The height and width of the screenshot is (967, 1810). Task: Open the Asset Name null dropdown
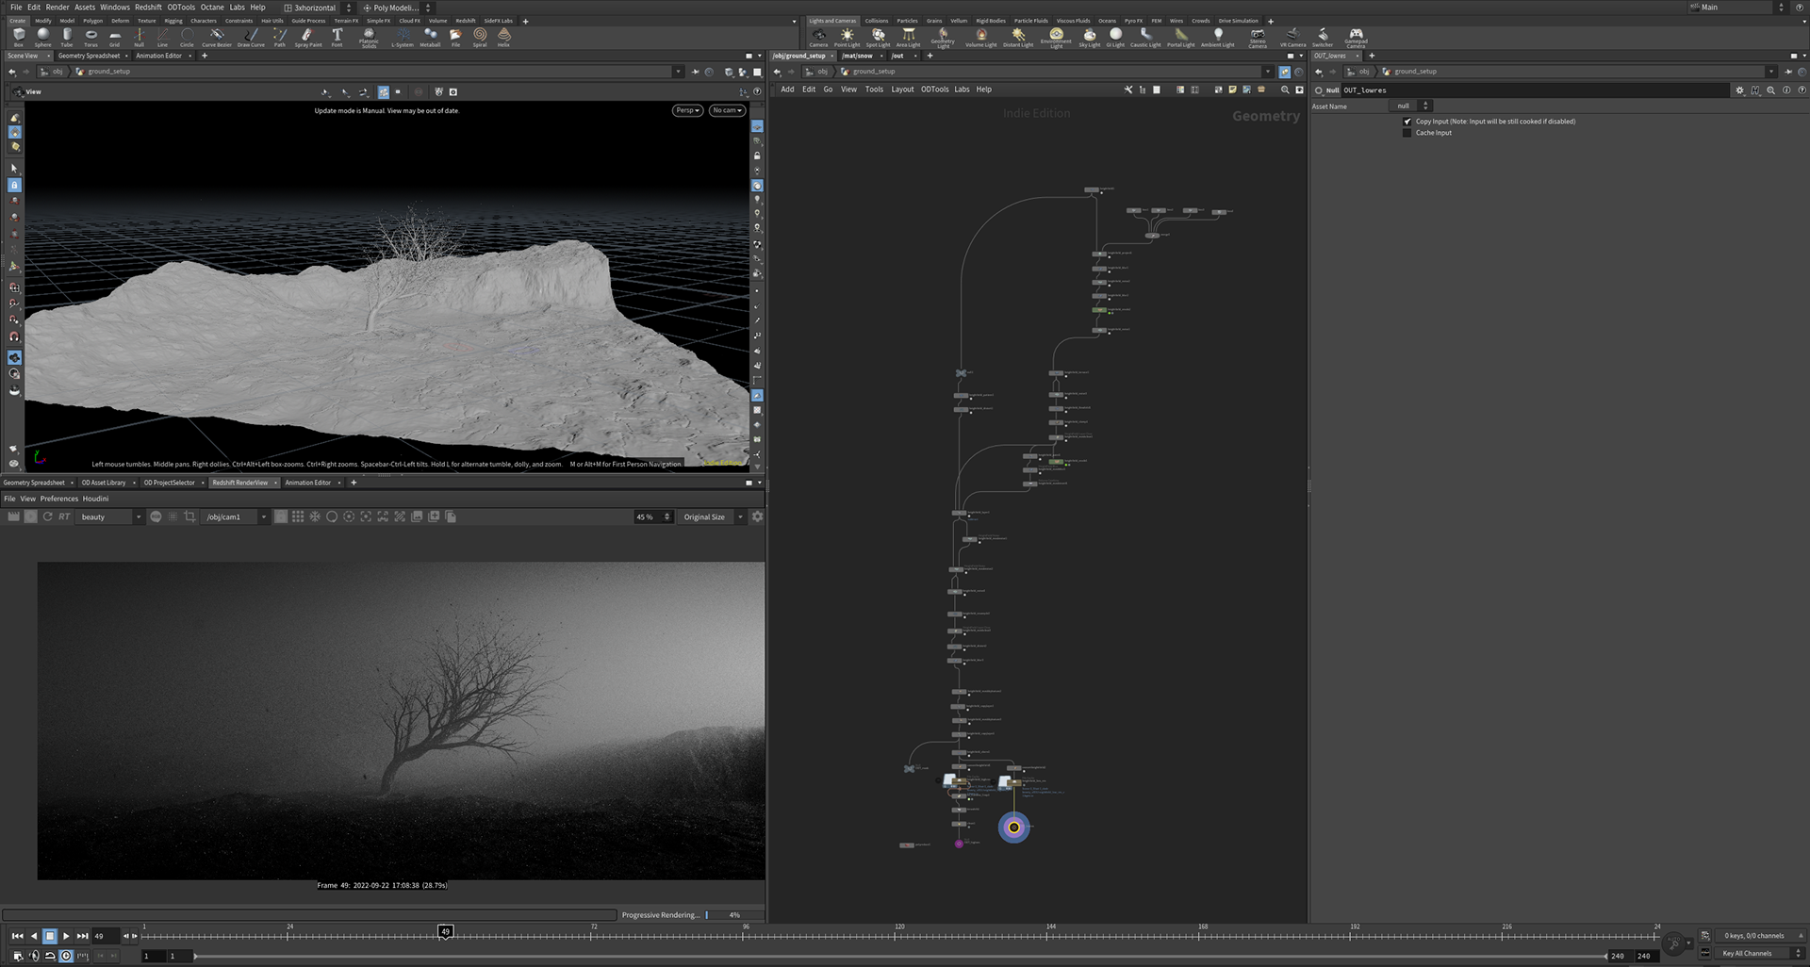[x=1411, y=107]
